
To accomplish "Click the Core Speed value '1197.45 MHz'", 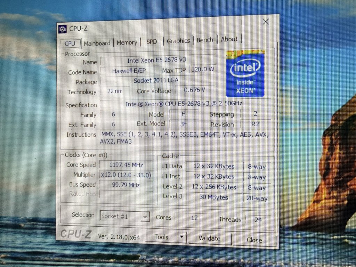I will [x=126, y=165].
